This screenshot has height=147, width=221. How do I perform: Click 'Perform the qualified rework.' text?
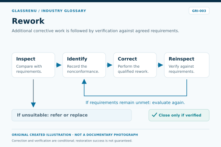click(133, 69)
